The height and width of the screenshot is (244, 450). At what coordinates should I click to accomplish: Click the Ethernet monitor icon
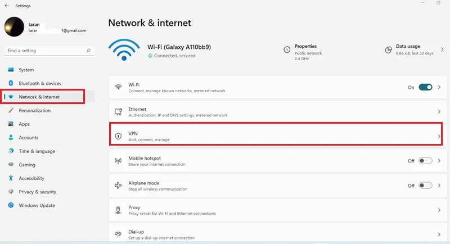[118, 112]
